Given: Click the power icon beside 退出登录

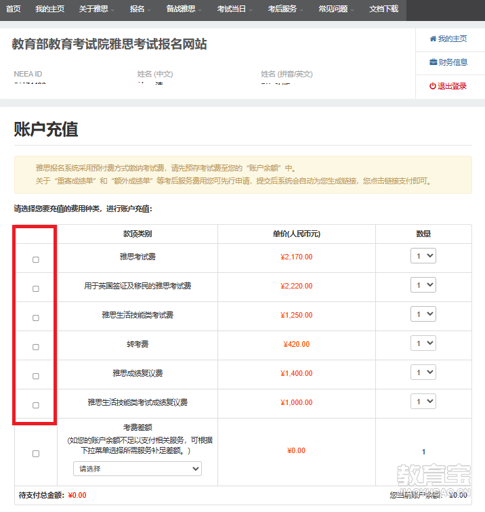Looking at the screenshot, I should [x=432, y=86].
